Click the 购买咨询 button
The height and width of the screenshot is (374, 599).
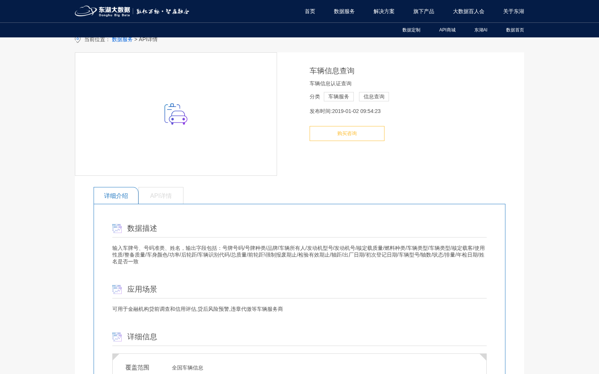pyautogui.click(x=347, y=134)
